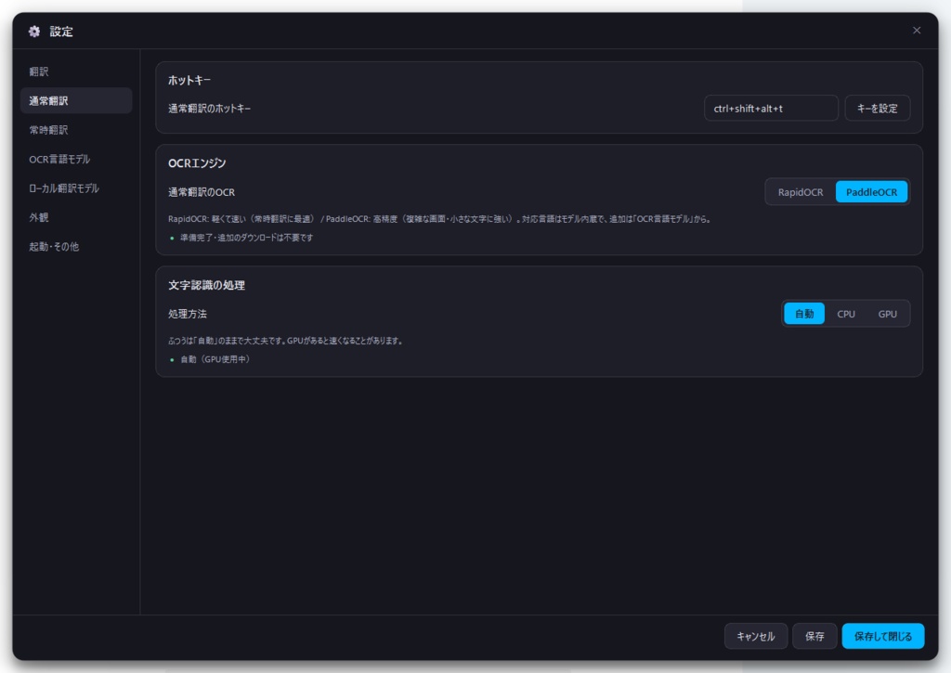Choose RapidOCR as the OCR engine

click(x=801, y=192)
